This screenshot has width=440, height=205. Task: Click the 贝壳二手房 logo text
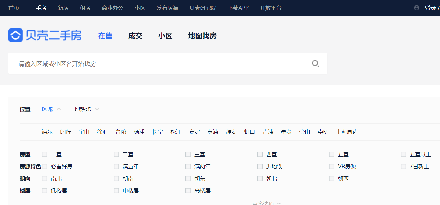click(x=54, y=35)
